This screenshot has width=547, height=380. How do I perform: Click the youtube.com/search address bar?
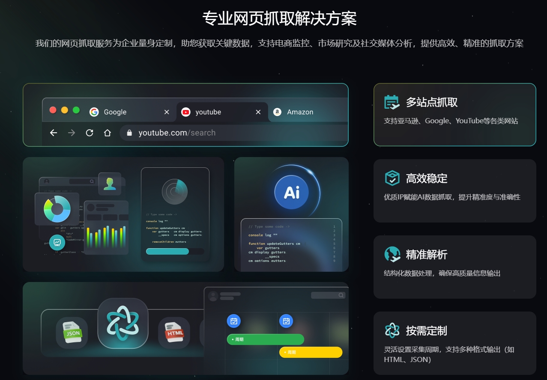point(234,133)
